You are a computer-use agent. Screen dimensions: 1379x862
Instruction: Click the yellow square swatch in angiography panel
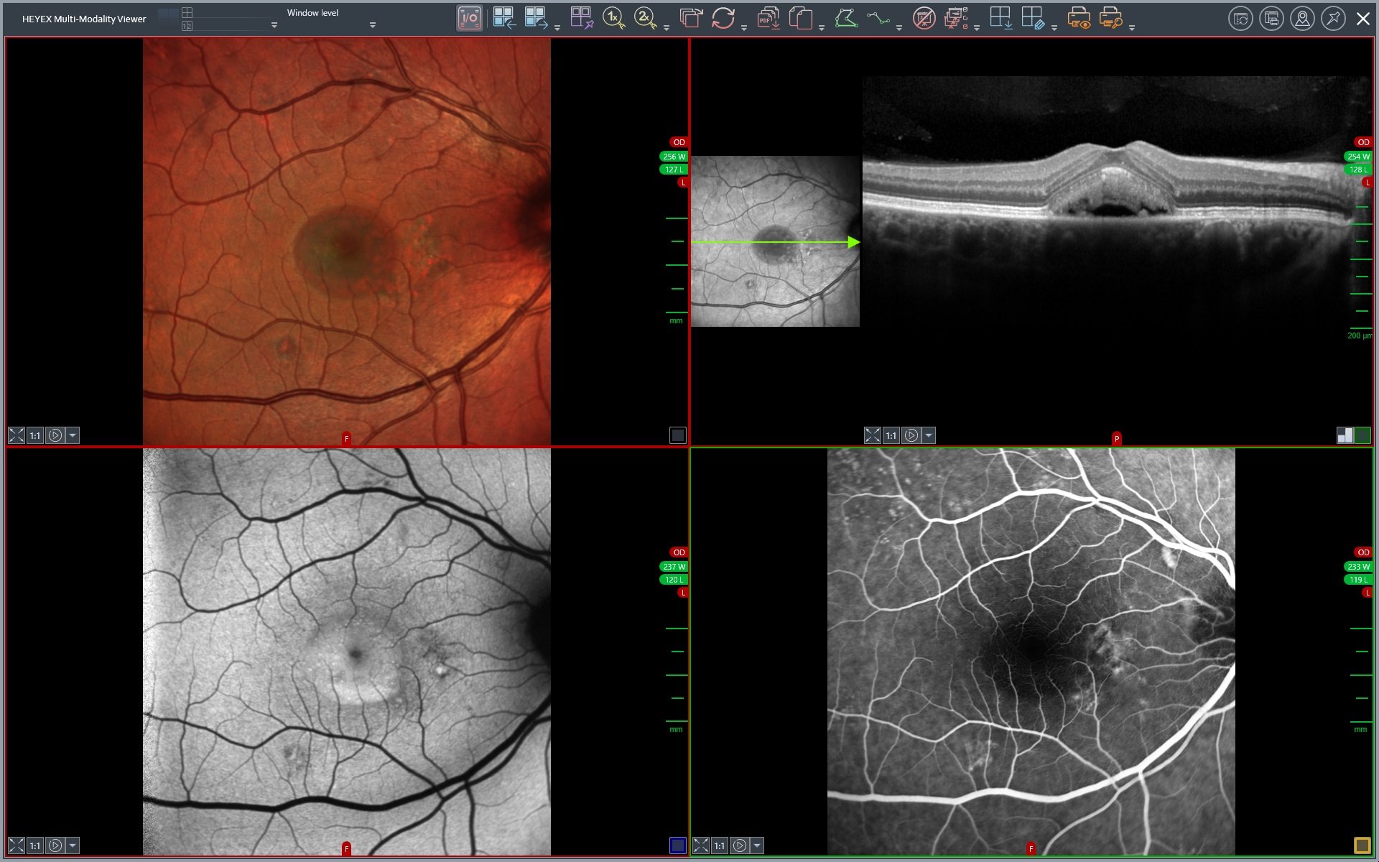[1362, 845]
